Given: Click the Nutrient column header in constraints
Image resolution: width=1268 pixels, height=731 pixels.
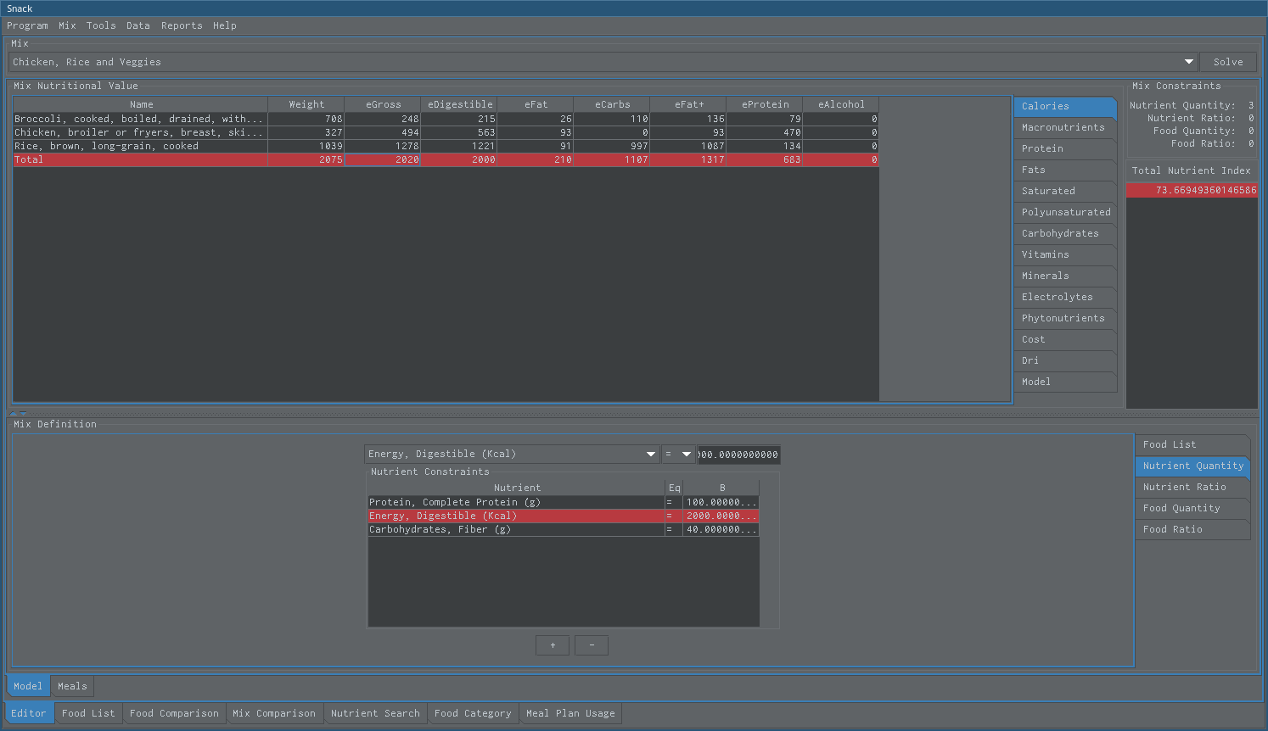Looking at the screenshot, I should (x=517, y=488).
